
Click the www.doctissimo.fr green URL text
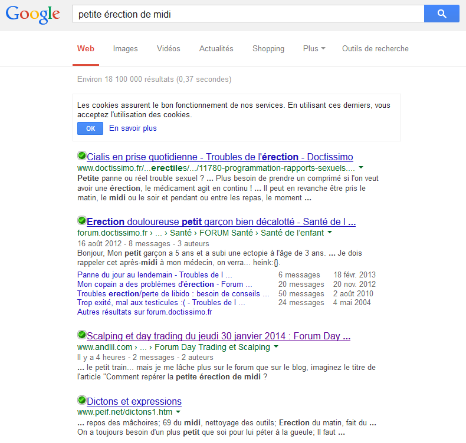pos(216,168)
